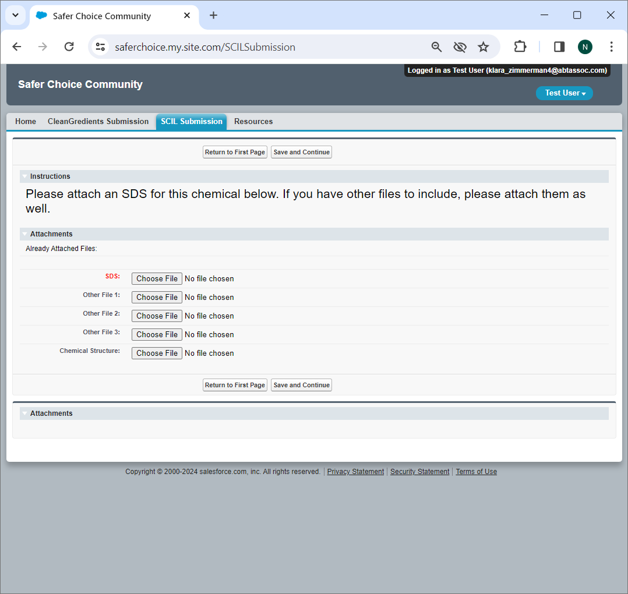Screen dimensions: 628x594
Task: Click the bottom Save and Continue button
Action: (302, 385)
